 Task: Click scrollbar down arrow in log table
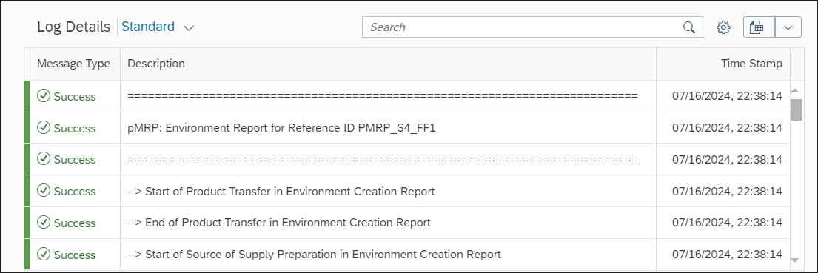(796, 260)
